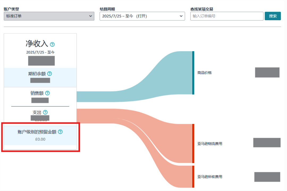This screenshot has width=287, height=191.
Task: Click the 商品价格 chart label
Action: pos(205,73)
